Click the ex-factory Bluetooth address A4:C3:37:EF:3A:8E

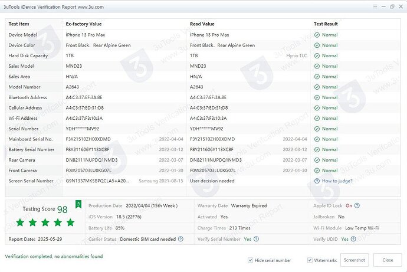[x=84, y=97]
